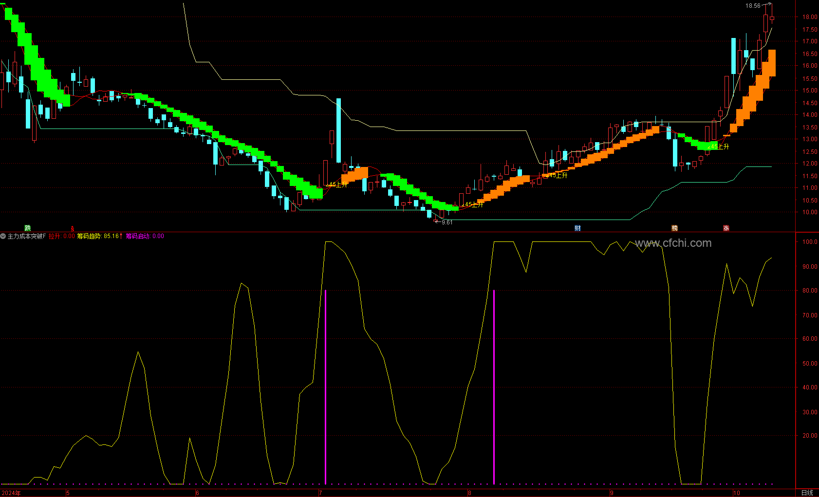The width and height of the screenshot is (819, 497).
Task: Click the 20.00 indicator axis value
Action: (x=810, y=436)
